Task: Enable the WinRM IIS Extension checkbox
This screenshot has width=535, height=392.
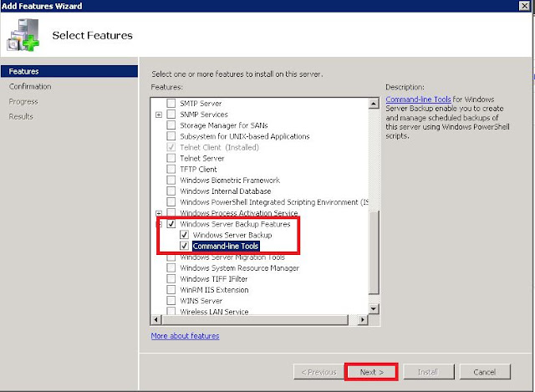Action: click(x=171, y=290)
